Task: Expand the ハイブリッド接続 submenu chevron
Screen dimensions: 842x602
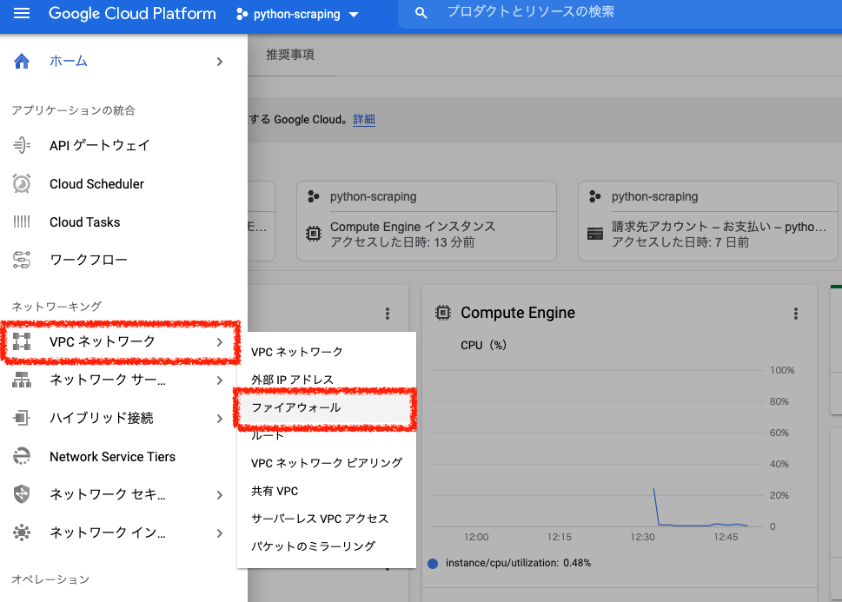Action: tap(220, 419)
